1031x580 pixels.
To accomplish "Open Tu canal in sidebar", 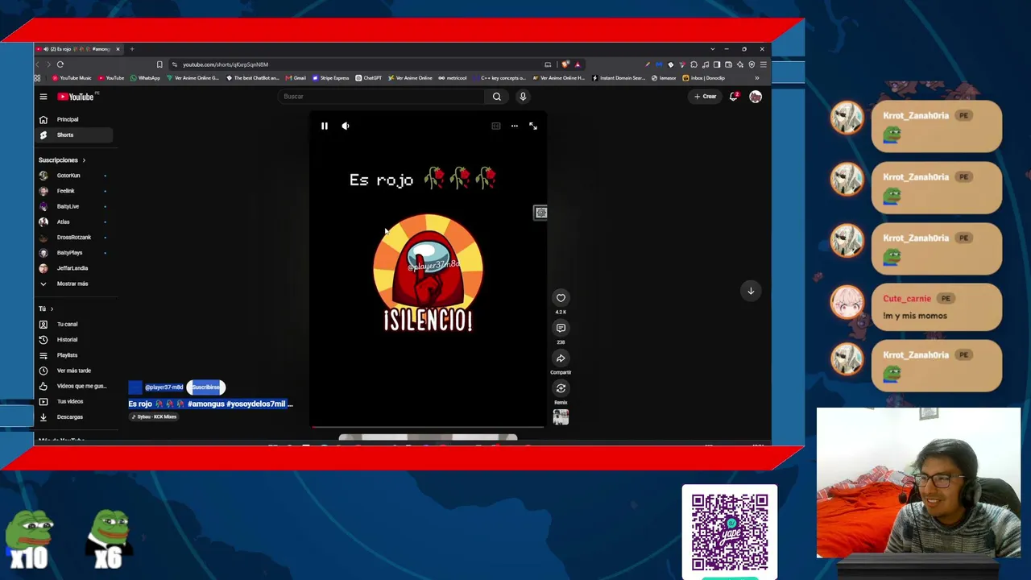I will coord(74,324).
